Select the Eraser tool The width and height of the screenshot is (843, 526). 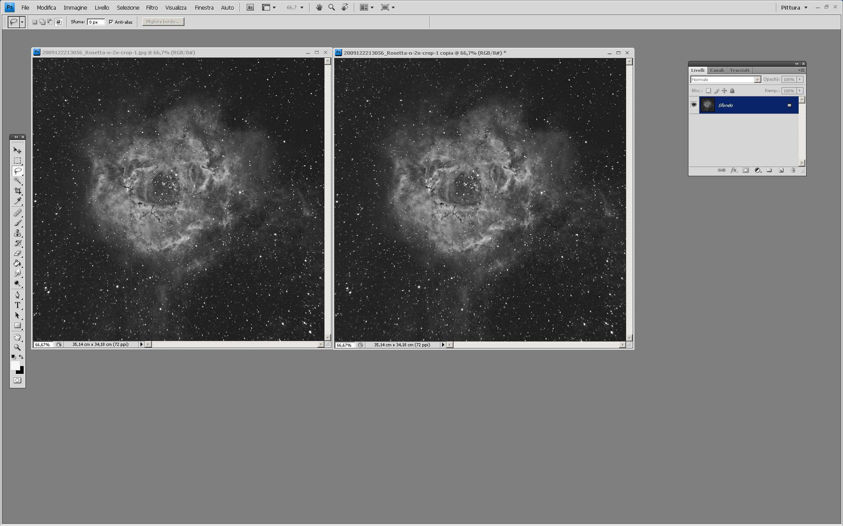(x=18, y=253)
